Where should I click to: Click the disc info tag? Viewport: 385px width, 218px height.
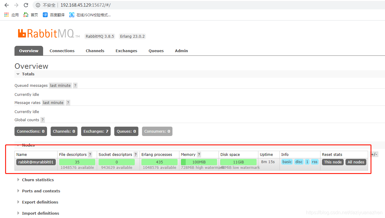point(299,162)
